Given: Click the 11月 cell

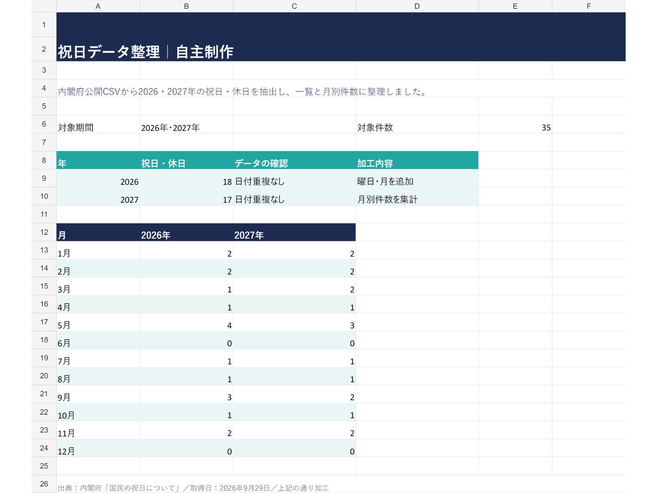Looking at the screenshot, I should point(98,430).
